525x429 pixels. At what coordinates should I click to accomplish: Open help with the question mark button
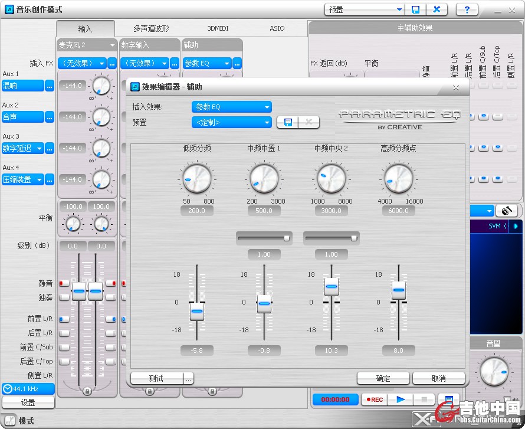coord(467,9)
